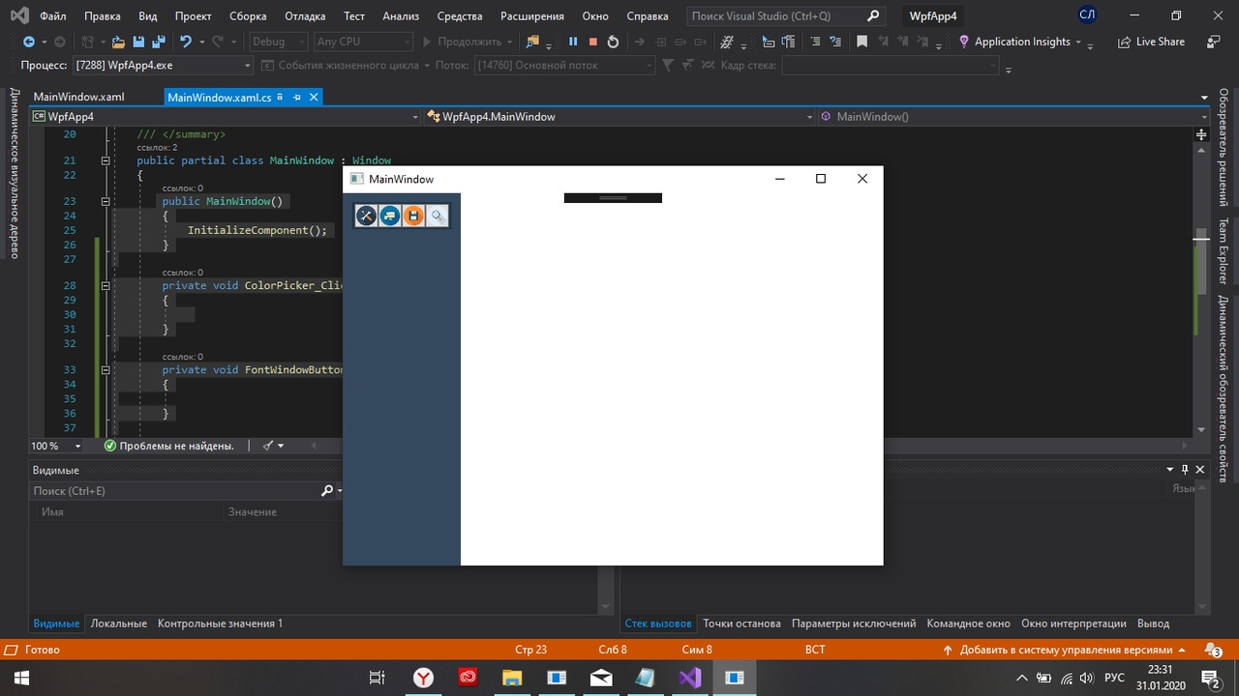The image size is (1239, 696).
Task: Click the Autos panel search box Поиск (Ctrl+E)
Action: 177,491
